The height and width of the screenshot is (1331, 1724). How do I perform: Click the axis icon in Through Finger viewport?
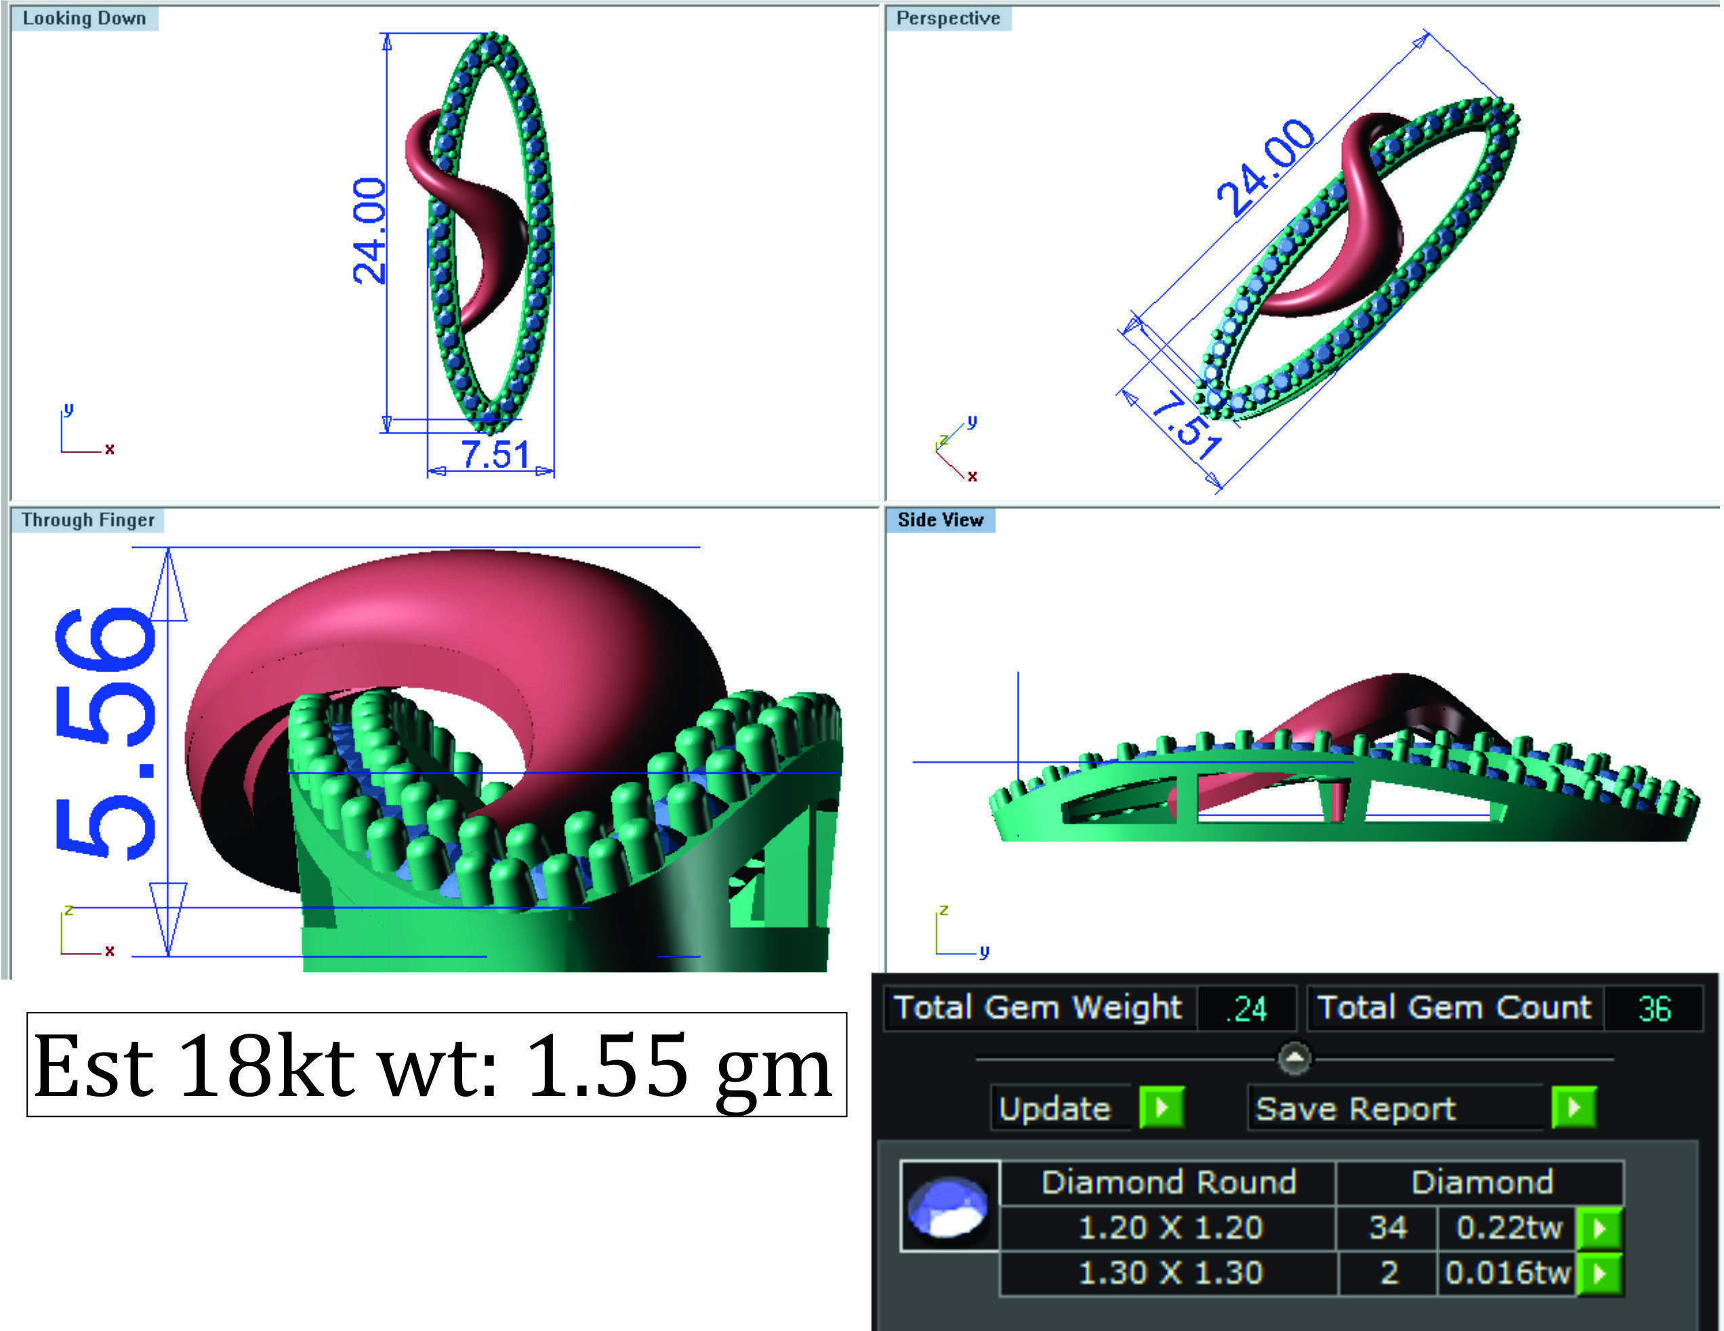coord(87,931)
